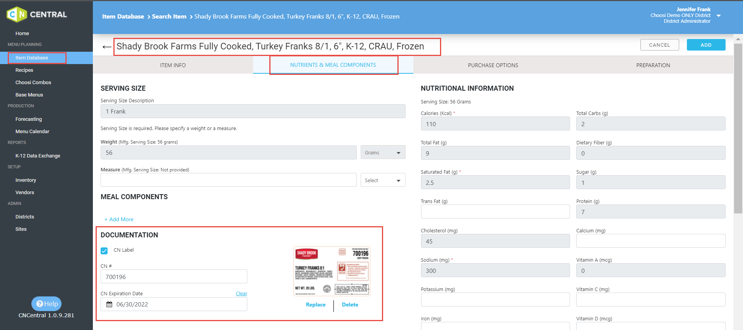Open K-12 Data Exchange

(x=38, y=156)
